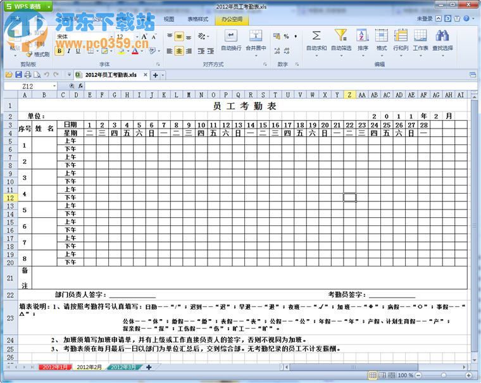Expand the font color dropdown arrow
This screenshot has width=481, height=383.
tap(142, 51)
